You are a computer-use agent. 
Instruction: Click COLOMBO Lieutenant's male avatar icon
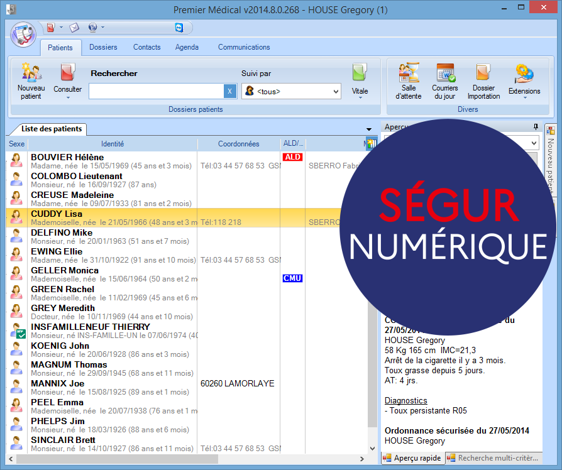(16, 179)
